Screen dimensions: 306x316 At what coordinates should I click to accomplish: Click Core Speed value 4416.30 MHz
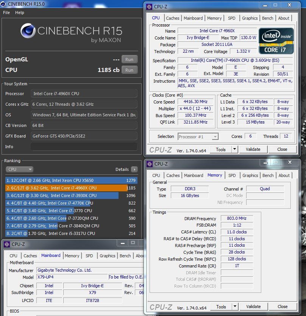[x=195, y=102]
